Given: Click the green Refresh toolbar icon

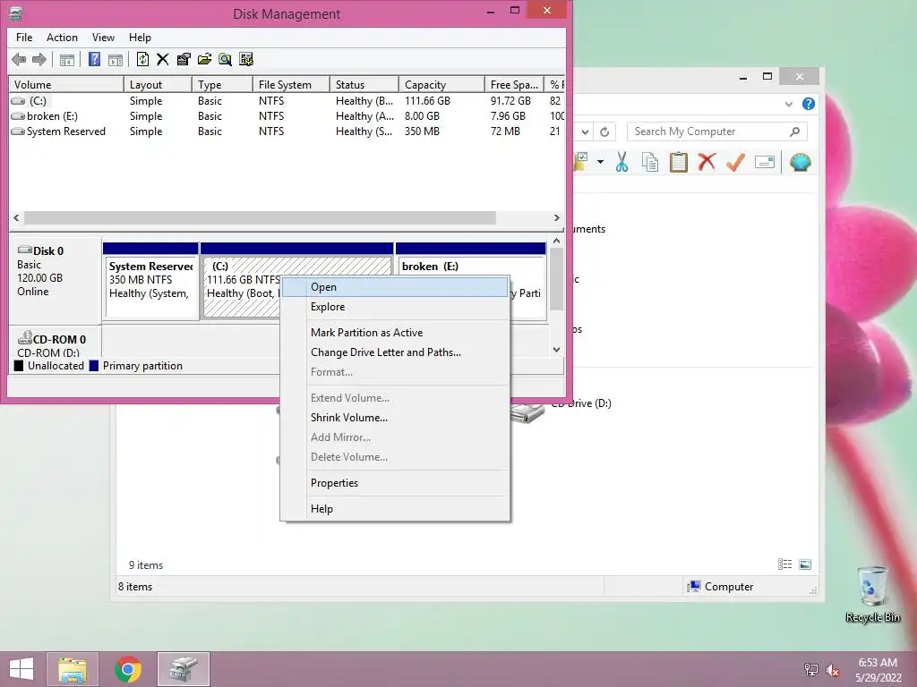Looking at the screenshot, I should point(142,59).
